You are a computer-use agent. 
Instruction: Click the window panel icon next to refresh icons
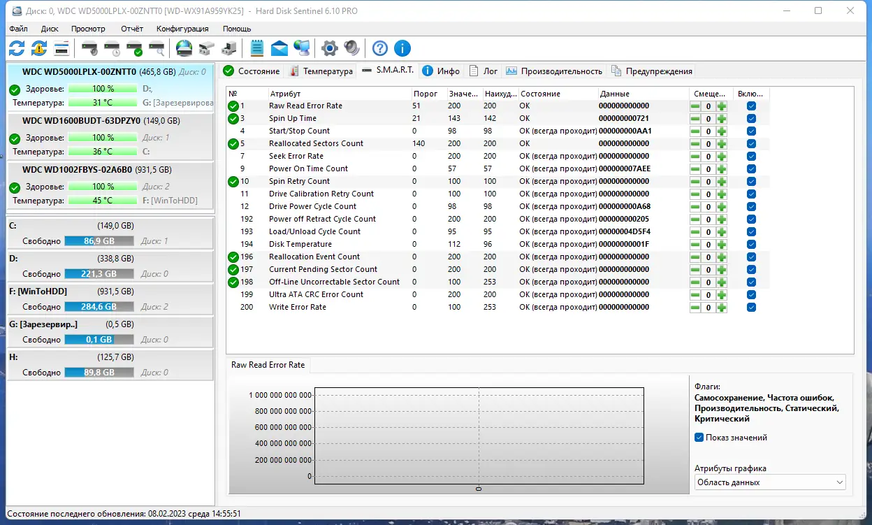coord(61,48)
